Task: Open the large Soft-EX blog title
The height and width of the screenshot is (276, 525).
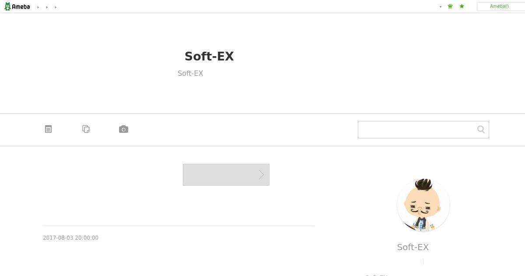Action: (209, 57)
